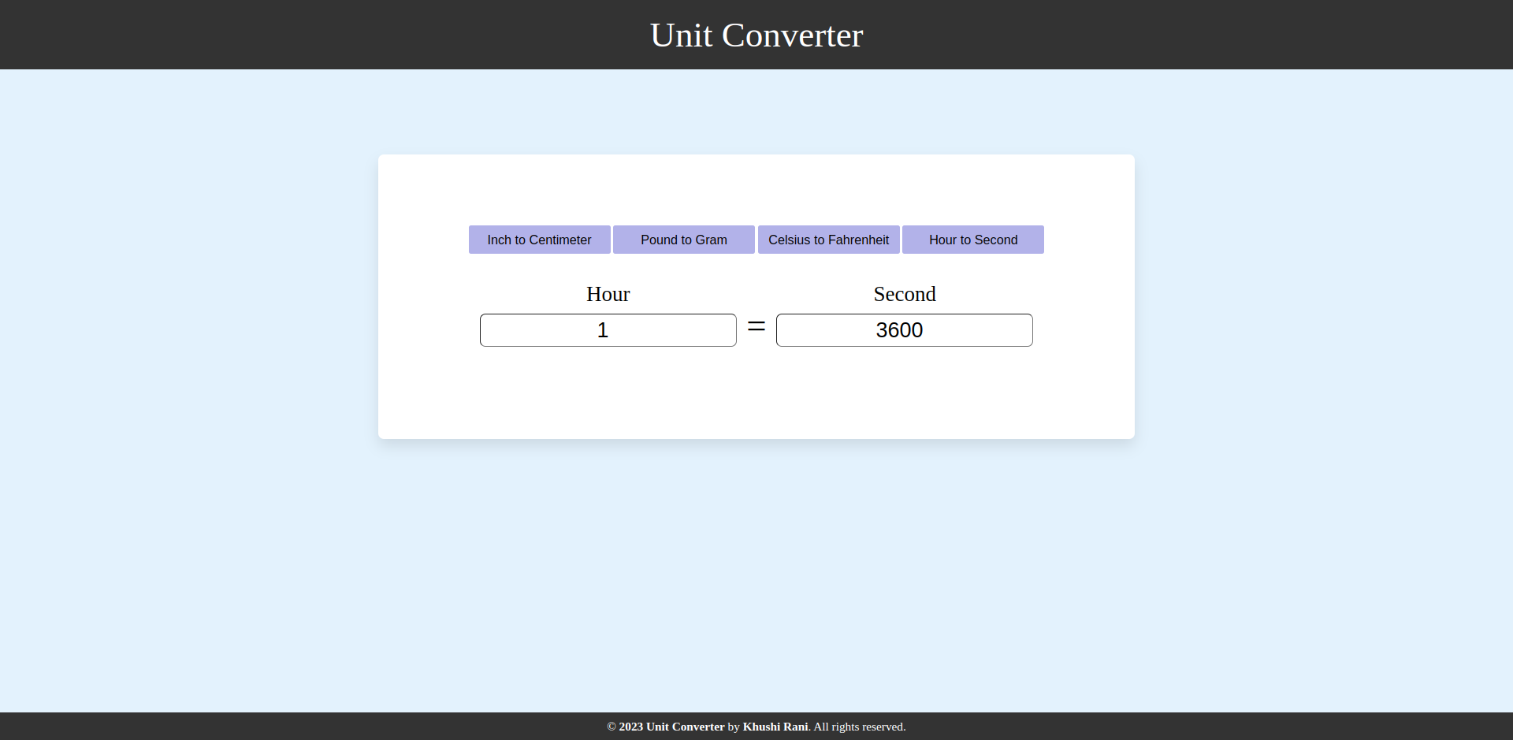Click the equals sign between the fields
This screenshot has height=740, width=1513.
756,325
